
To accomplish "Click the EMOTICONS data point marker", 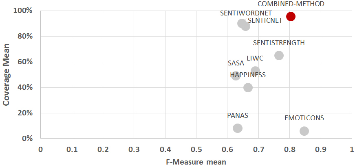I will 304,131.
